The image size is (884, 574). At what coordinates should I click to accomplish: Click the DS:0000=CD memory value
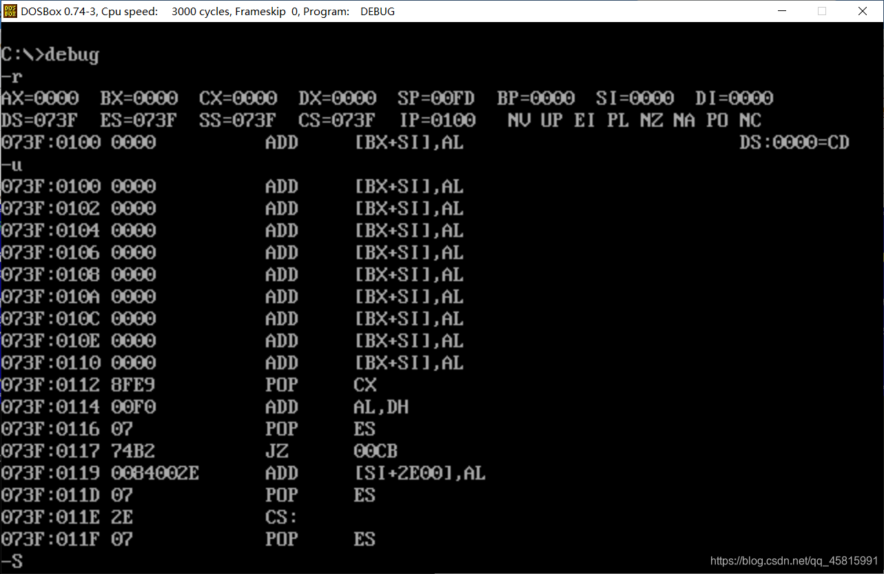pyautogui.click(x=795, y=143)
